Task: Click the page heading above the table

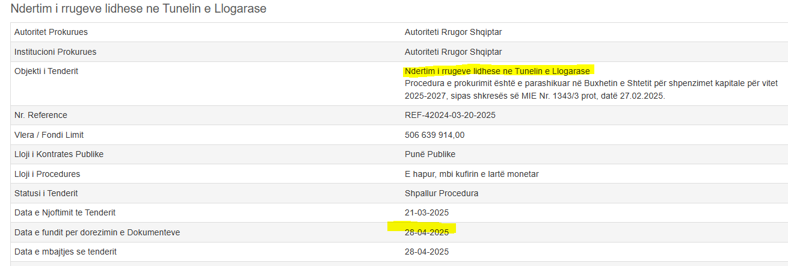Action: coord(138,9)
